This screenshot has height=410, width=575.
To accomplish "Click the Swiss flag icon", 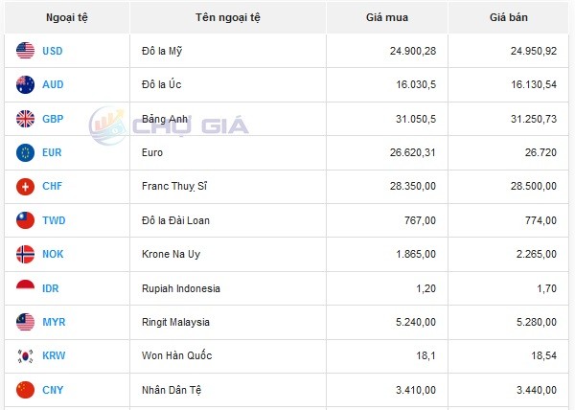I will pyautogui.click(x=26, y=187).
